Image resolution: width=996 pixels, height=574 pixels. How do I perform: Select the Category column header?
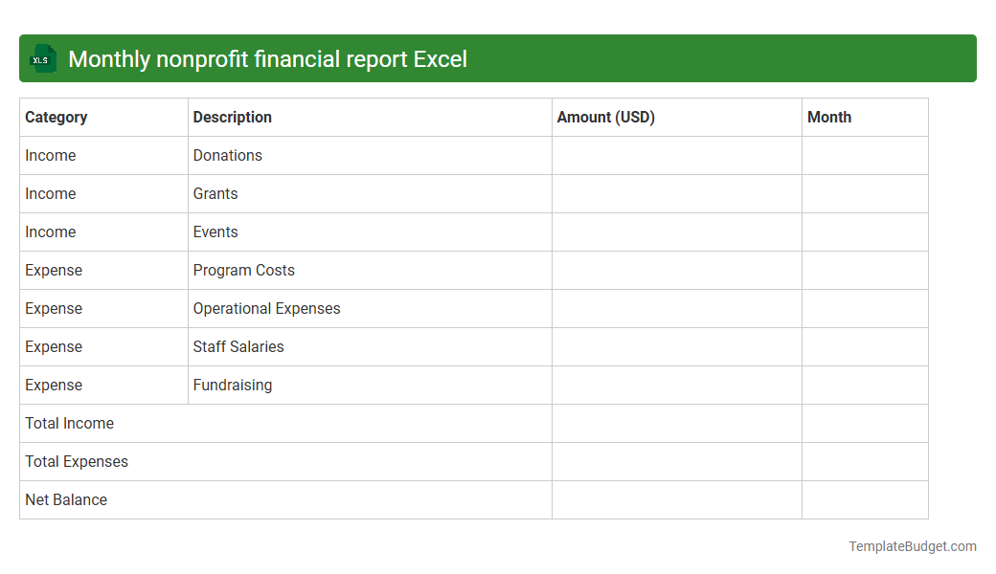[x=56, y=117]
